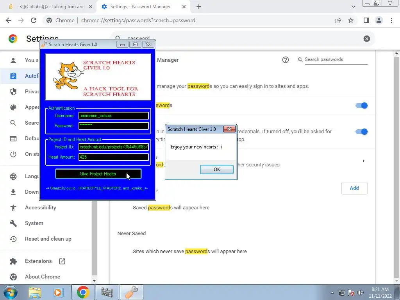This screenshot has height=300, width=400.
Task: Click the On startup power icon
Action: point(13,154)
